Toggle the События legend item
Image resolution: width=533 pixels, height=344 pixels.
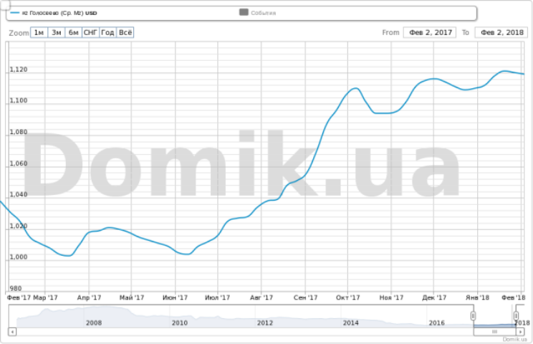pos(258,13)
